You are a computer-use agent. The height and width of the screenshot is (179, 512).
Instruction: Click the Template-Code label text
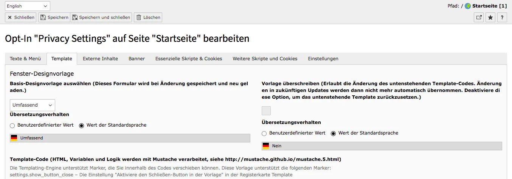(175, 159)
